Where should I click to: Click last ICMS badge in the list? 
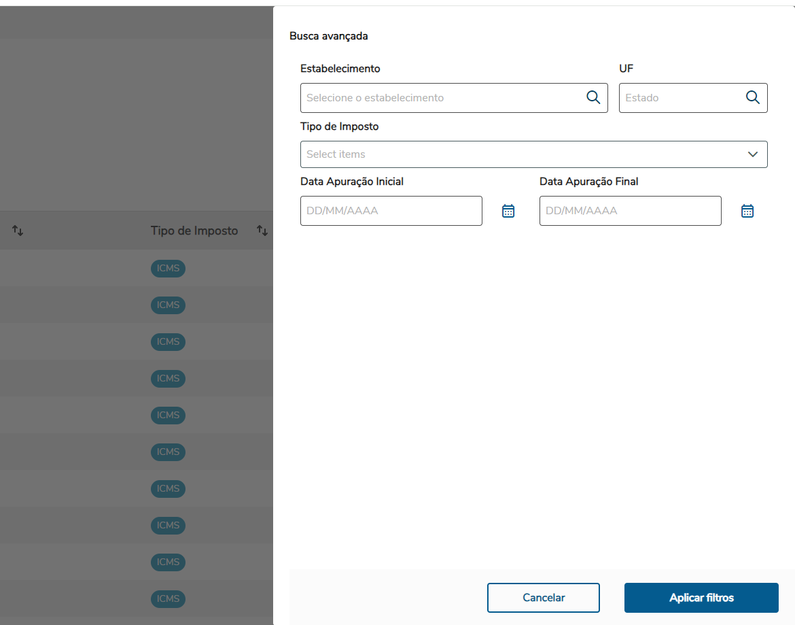point(168,599)
